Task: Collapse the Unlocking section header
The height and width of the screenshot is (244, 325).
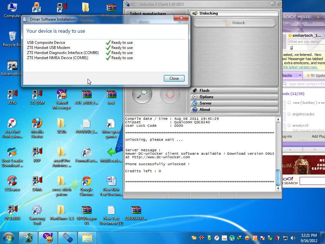Action: 234,13
